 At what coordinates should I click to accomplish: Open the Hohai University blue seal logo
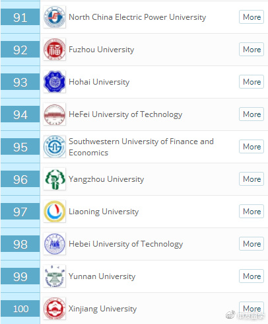55,82
